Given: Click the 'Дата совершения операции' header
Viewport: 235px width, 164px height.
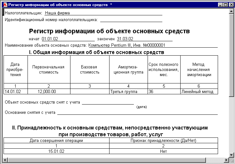Looking at the screenshot, I should click(x=56, y=141).
